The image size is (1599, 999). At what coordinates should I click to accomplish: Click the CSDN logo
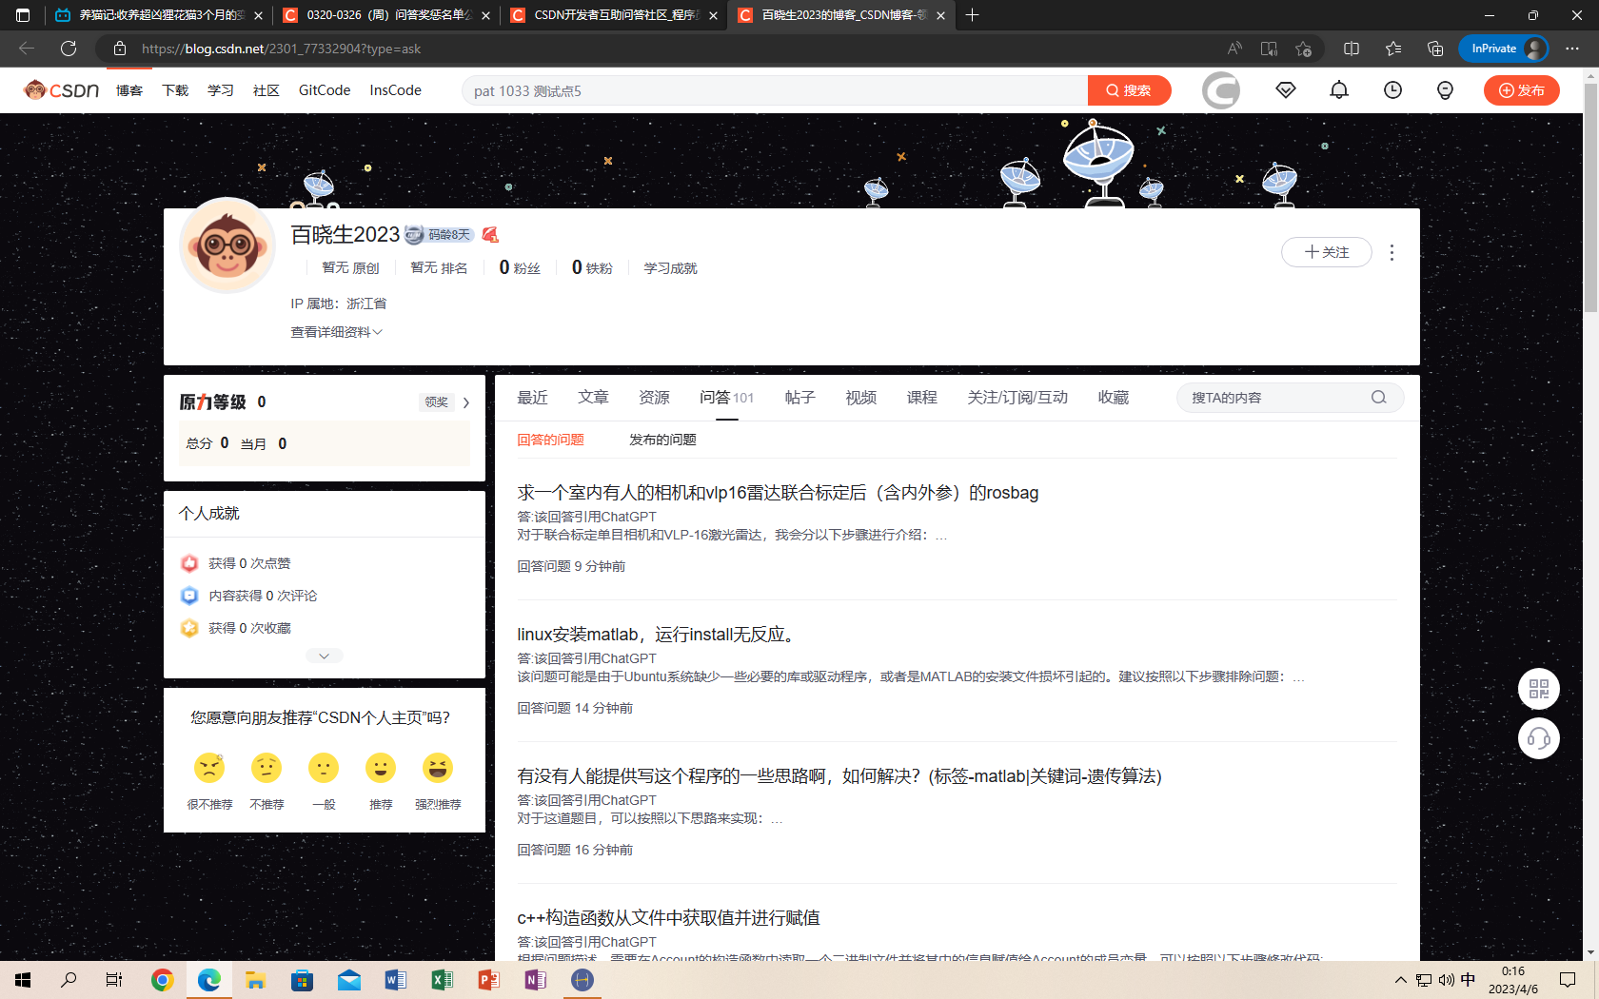(x=62, y=90)
